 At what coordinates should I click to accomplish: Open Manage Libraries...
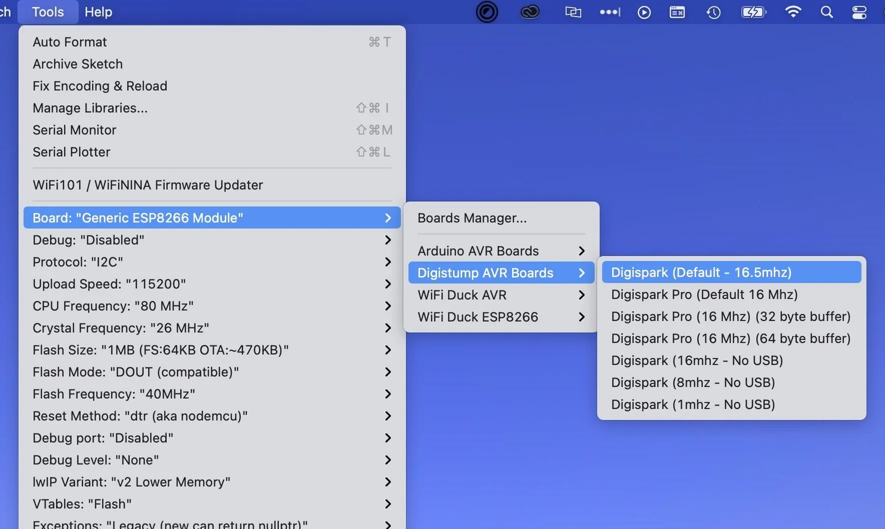[x=212, y=108]
